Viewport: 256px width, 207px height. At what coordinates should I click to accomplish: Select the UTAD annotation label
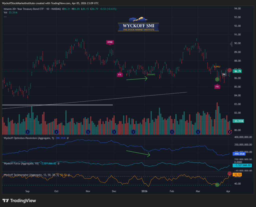coord(110,42)
